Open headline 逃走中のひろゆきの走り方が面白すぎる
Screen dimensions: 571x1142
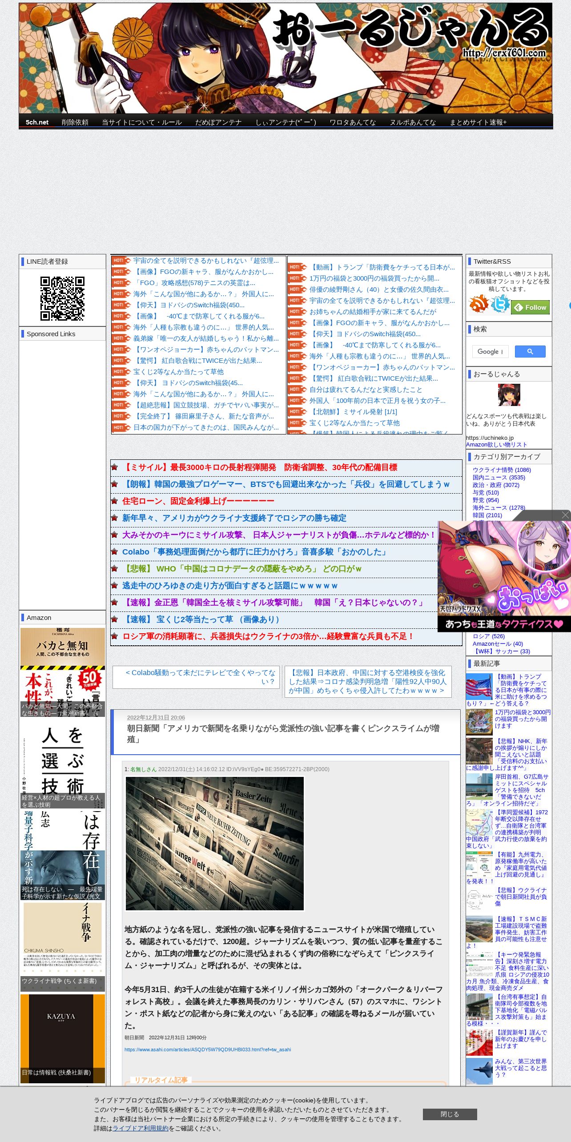(230, 586)
